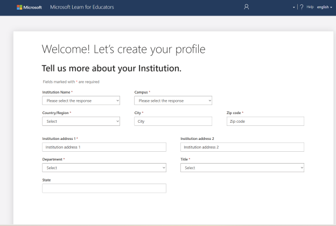Focus the City text field
This screenshot has width=336, height=226.
click(x=173, y=122)
